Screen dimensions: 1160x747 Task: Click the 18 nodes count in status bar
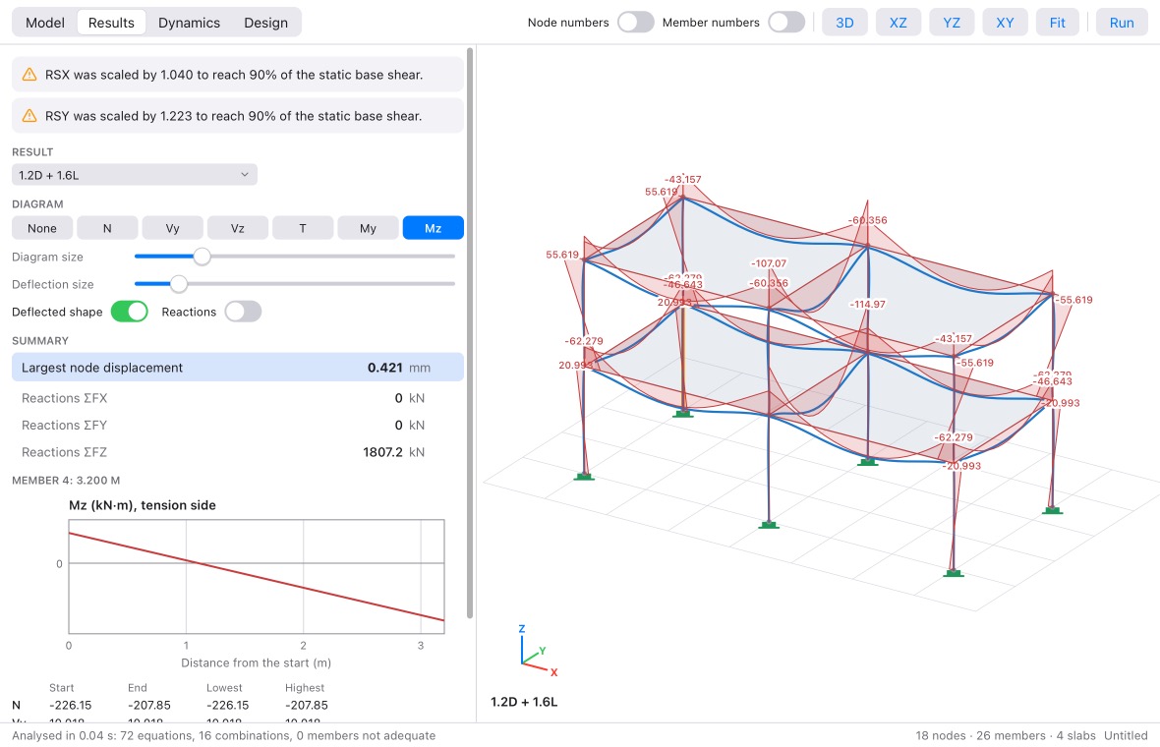pyautogui.click(x=940, y=736)
